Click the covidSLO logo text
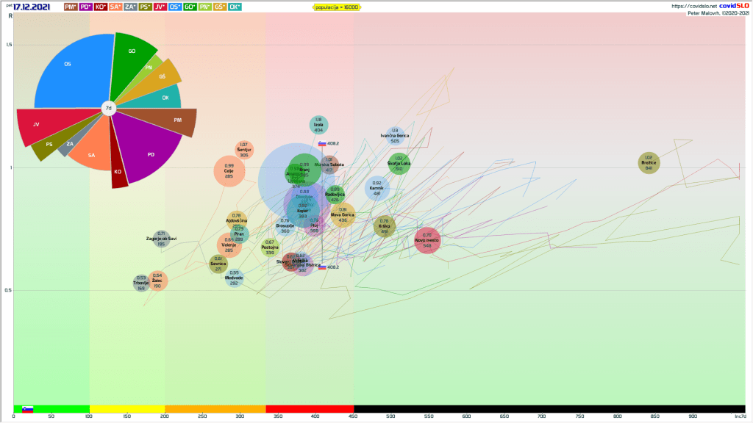 point(733,6)
